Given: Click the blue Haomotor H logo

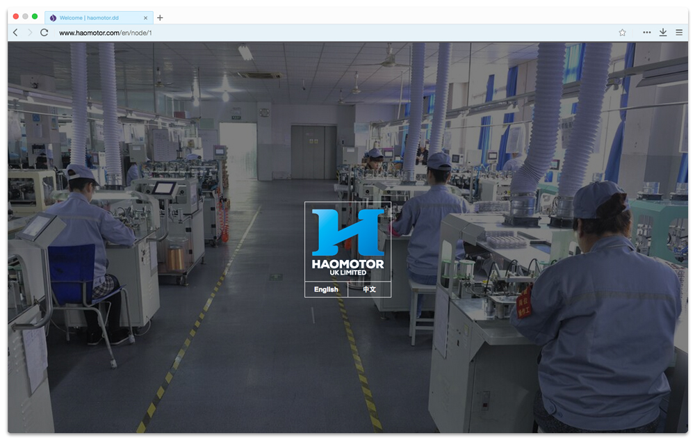Looking at the screenshot, I should 348,232.
